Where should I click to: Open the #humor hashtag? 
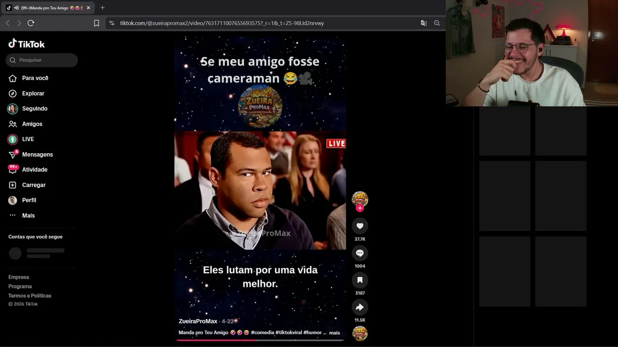[x=312, y=333]
